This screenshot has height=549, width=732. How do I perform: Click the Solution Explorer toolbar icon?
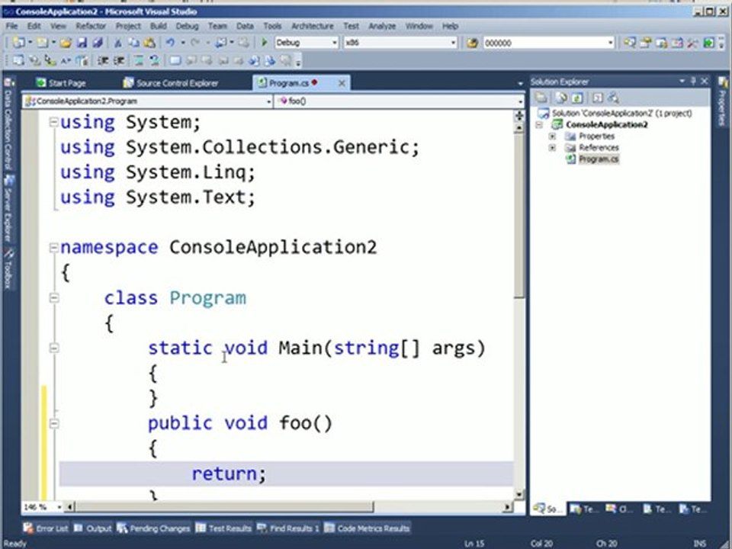(x=630, y=43)
